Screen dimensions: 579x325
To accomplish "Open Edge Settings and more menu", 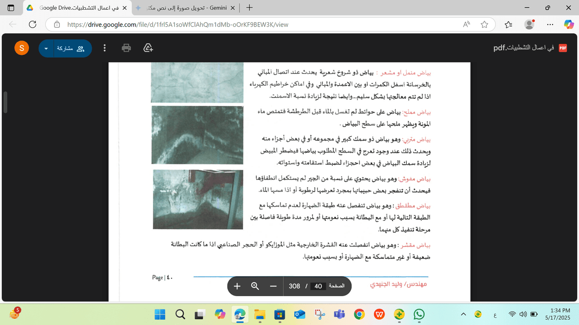I will [550, 25].
